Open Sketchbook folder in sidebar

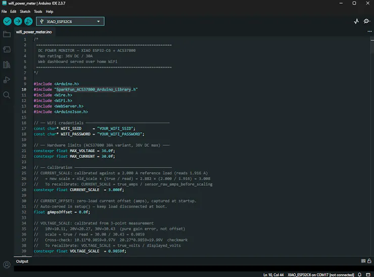pyautogui.click(x=7, y=34)
